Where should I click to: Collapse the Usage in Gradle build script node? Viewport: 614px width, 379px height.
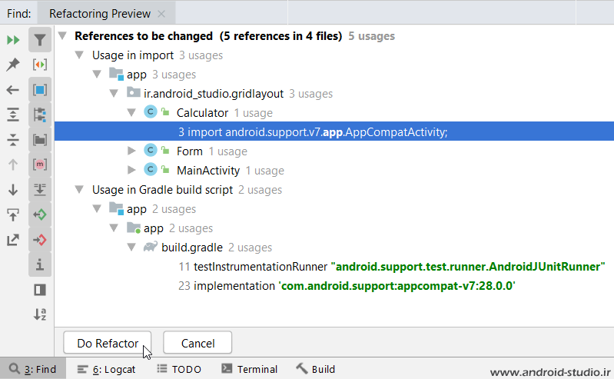pos(79,189)
